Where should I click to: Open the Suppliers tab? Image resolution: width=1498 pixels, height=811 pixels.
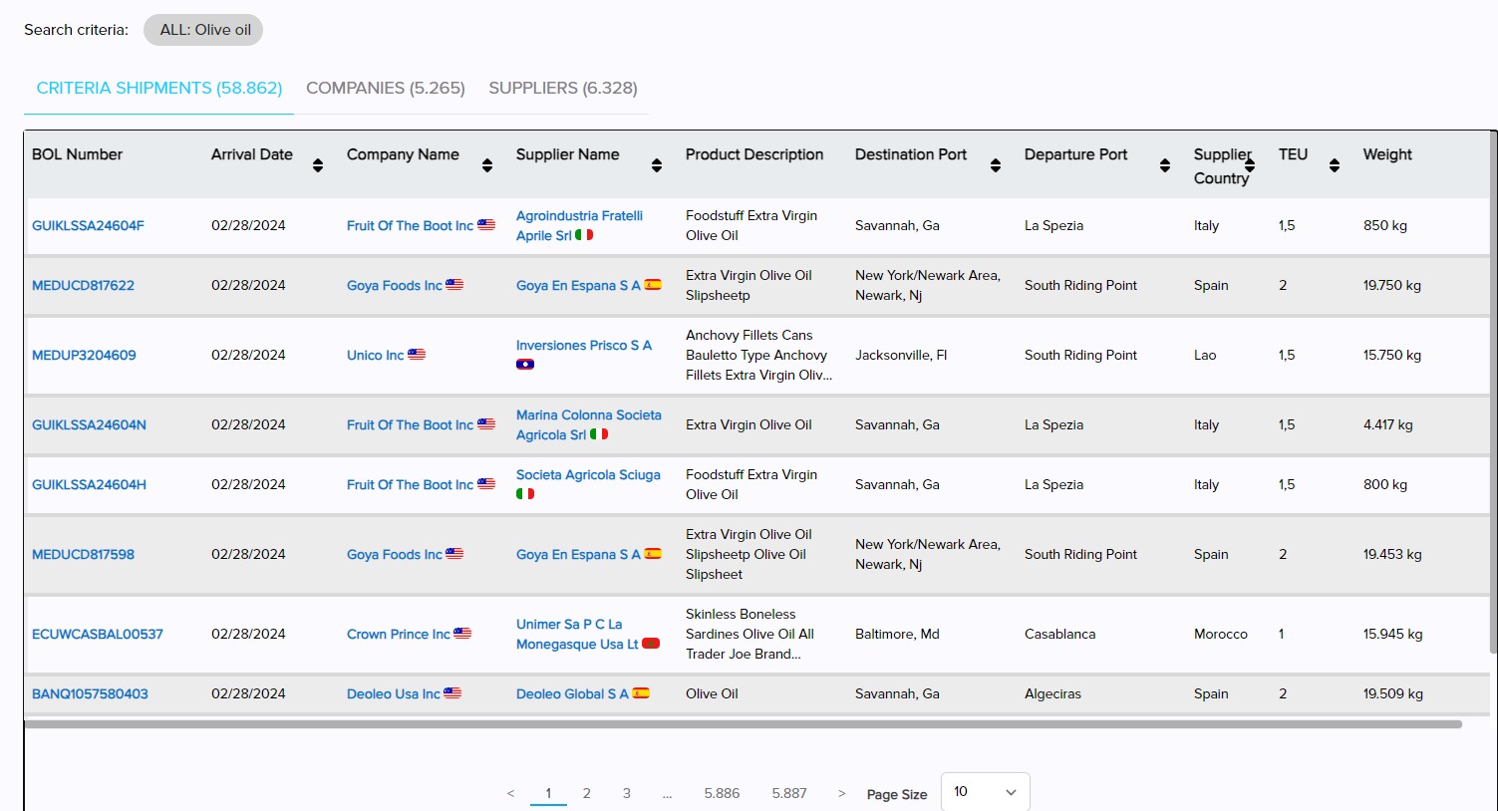point(562,88)
